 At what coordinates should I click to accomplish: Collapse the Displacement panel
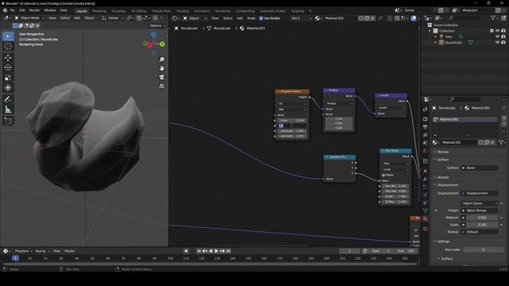point(447,185)
